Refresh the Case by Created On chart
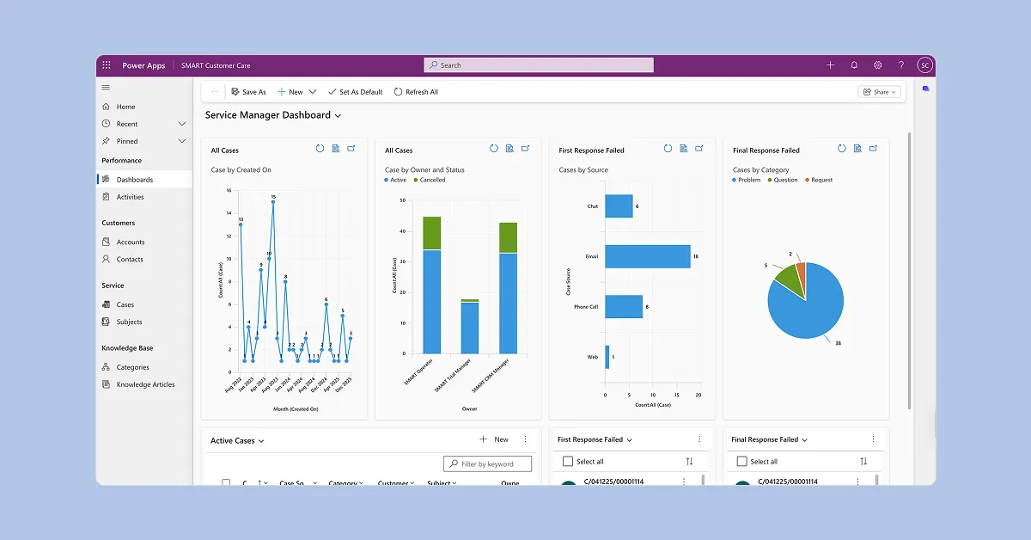Image resolution: width=1031 pixels, height=540 pixels. coord(320,149)
